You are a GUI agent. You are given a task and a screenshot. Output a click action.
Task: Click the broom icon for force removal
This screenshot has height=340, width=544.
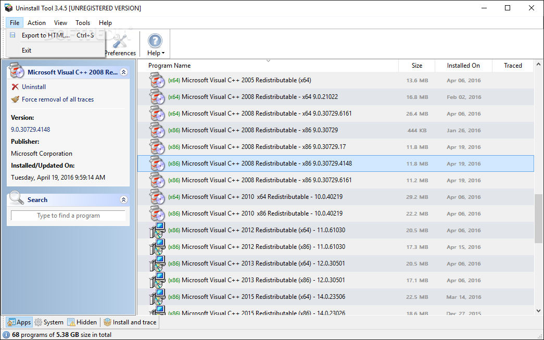click(x=15, y=99)
